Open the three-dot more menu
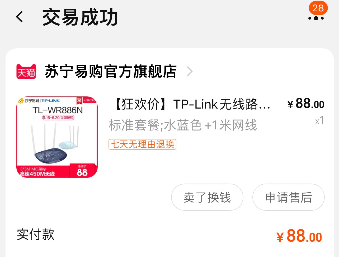 click(x=316, y=18)
